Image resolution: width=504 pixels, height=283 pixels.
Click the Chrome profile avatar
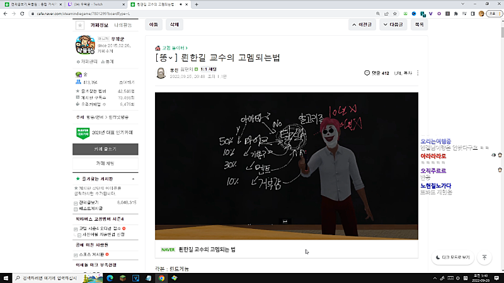[x=481, y=14]
